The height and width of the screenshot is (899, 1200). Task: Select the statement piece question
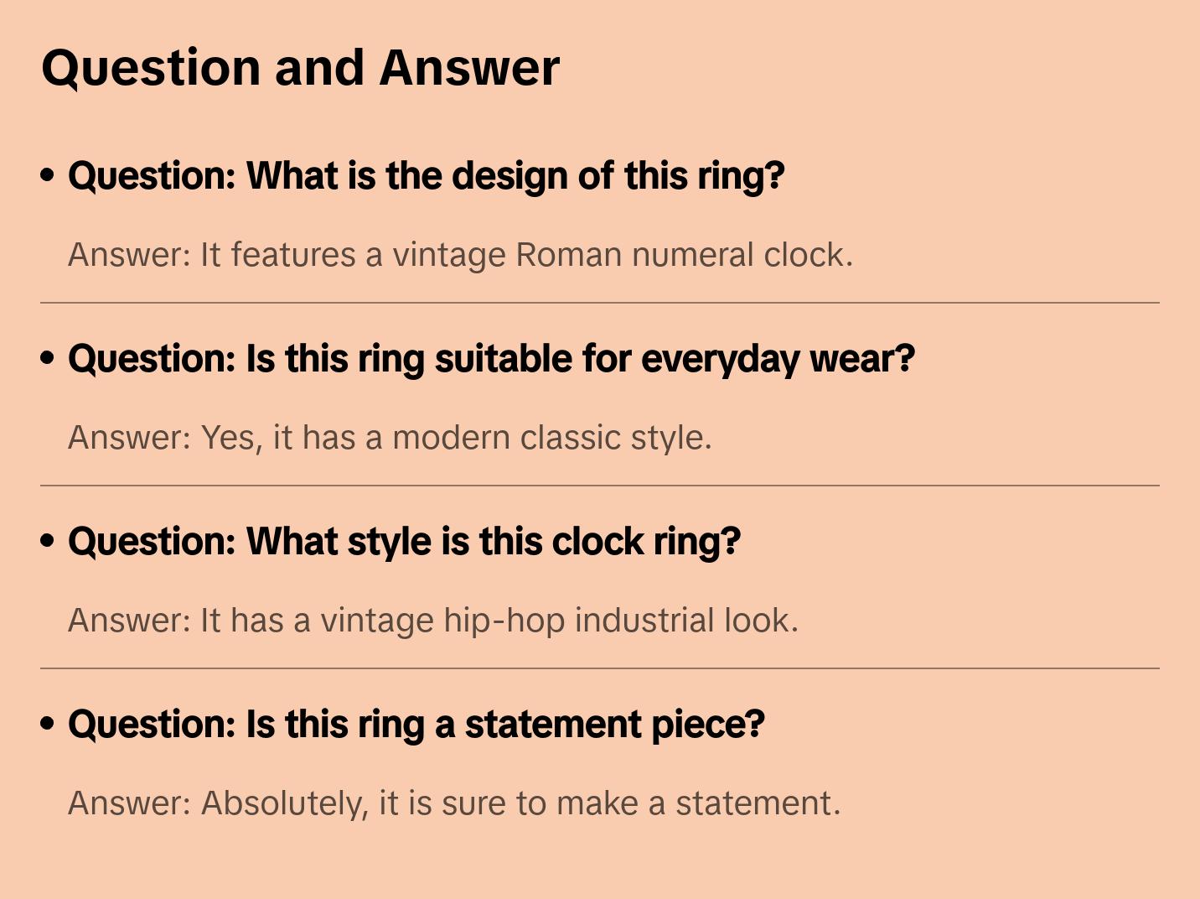click(416, 725)
